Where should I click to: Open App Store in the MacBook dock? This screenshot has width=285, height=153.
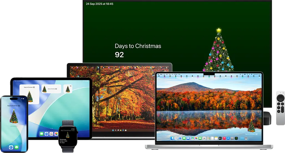[228, 138]
